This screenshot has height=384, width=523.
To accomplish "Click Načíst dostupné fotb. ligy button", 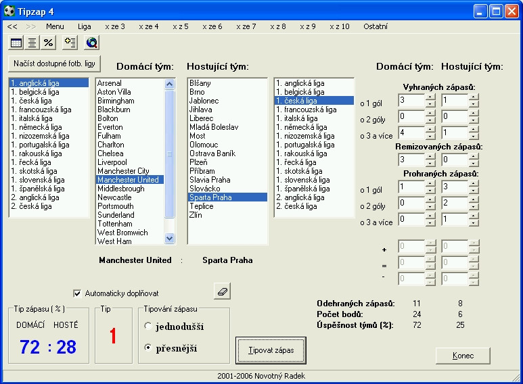I will tap(54, 64).
